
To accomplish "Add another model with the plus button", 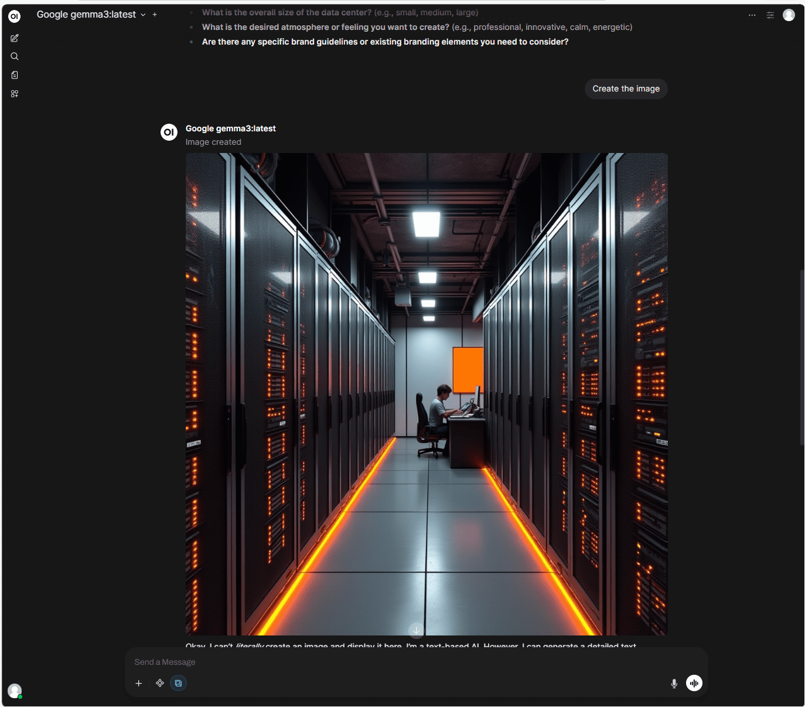I will point(155,15).
